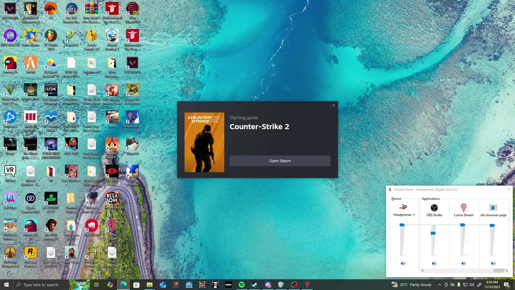Select the Riot Client desktop shortcut
Viewport: 515px width, 290px height.
(91, 228)
